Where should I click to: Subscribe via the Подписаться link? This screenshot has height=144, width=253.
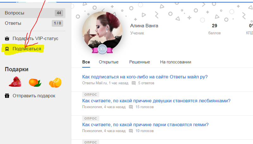[27, 49]
